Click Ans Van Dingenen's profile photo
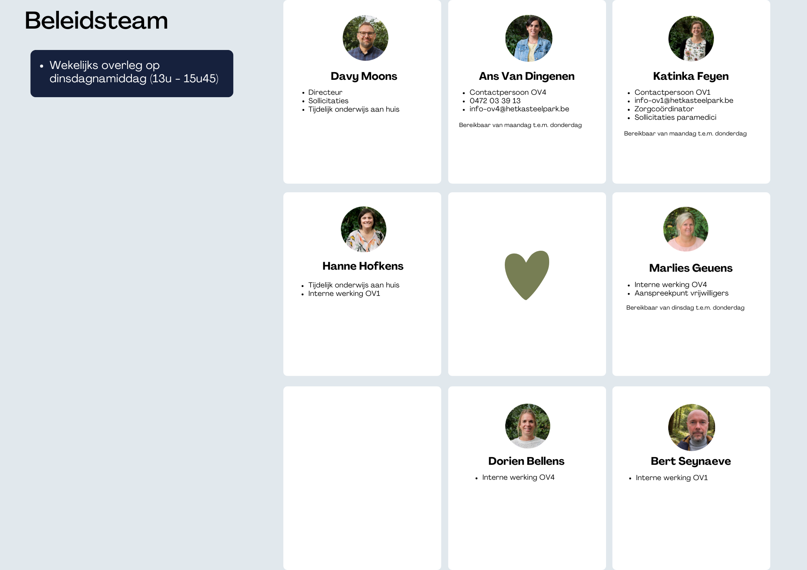Image resolution: width=807 pixels, height=570 pixels. 529,38
